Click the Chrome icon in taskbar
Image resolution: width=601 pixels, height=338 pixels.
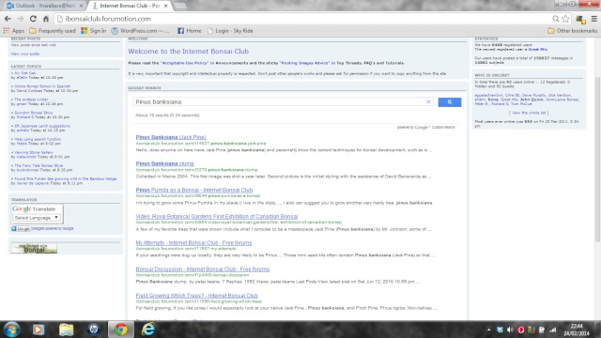tap(121, 330)
